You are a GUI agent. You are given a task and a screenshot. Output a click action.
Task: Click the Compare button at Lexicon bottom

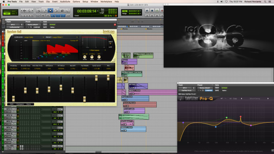tap(20, 104)
